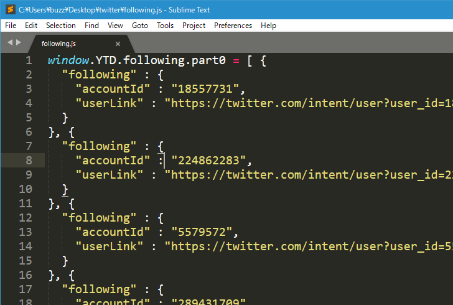Open the Goto menu
Image resolution: width=453 pixels, height=305 pixels.
coord(140,26)
